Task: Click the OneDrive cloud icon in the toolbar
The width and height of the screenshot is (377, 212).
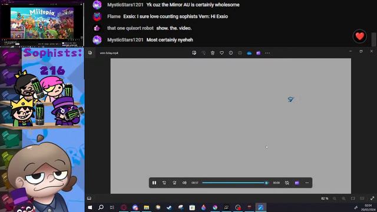Action: point(249,53)
